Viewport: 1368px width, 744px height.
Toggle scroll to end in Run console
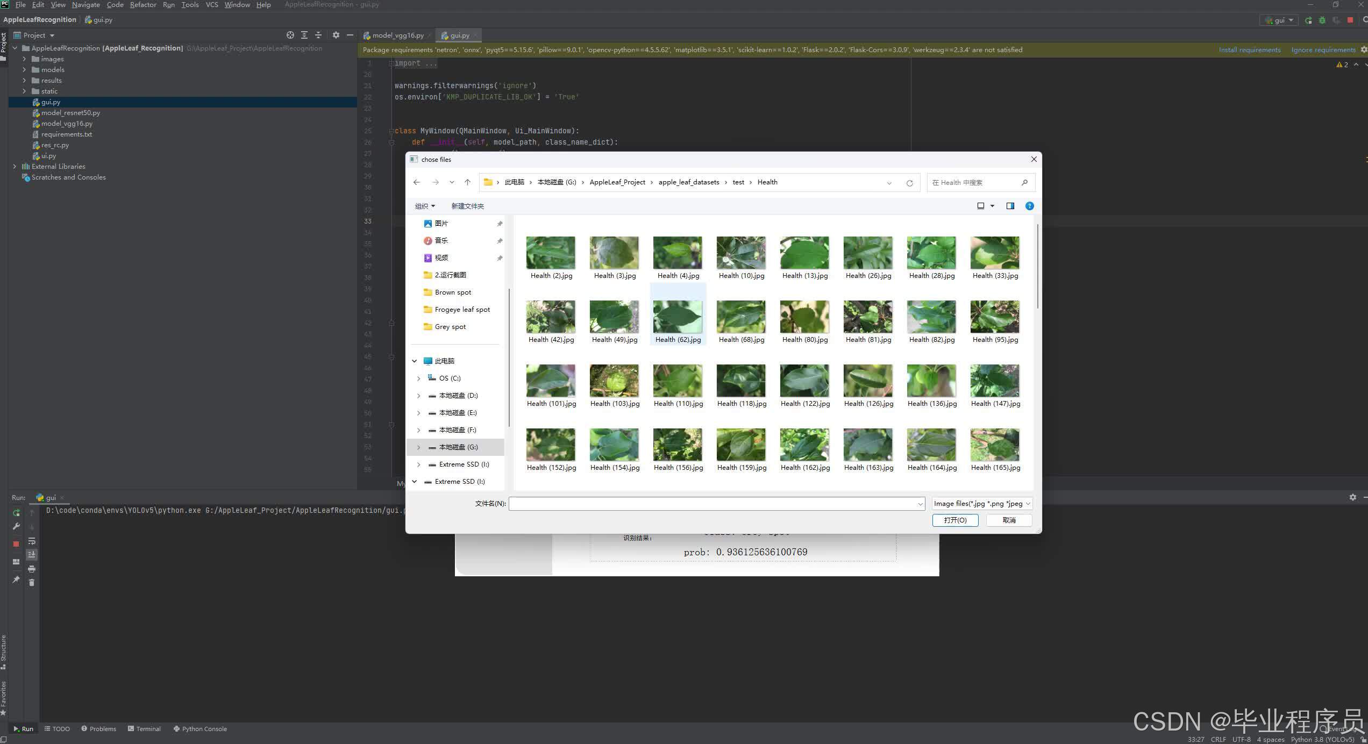coord(32,554)
